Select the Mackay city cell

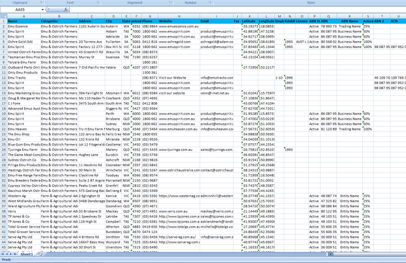[x=113, y=212]
